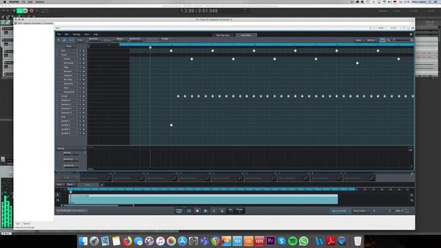This screenshot has width=441, height=248.
Task: Click the Swing slider in Grid Editor
Action: click(x=119, y=41)
